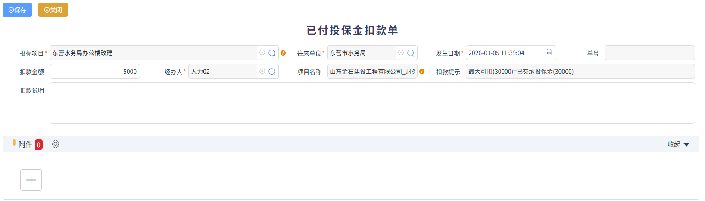Viewport: 705px width, 201px height.
Task: Click the info icon beside 项目名称
Action: (x=422, y=72)
